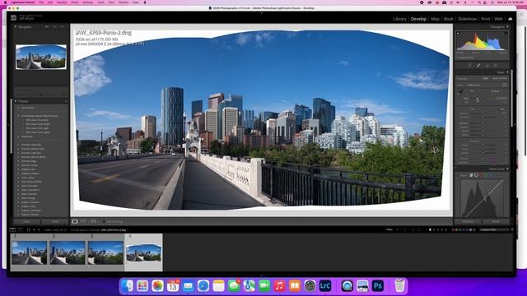Open Lightroom Classic from the Dock
The image size is (527, 296).
pyautogui.click(x=325, y=285)
